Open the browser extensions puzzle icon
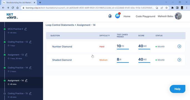The image size is (190, 100). (x=172, y=8)
